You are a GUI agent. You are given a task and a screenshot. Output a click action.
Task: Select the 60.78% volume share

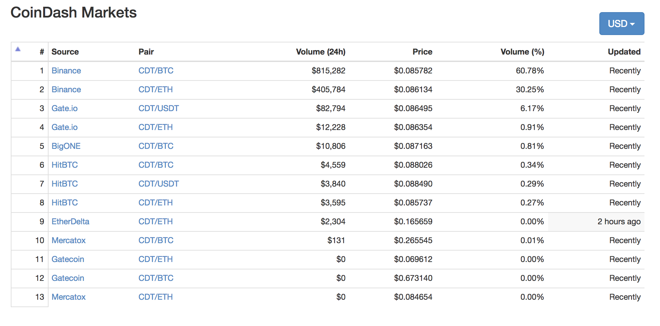pos(530,71)
